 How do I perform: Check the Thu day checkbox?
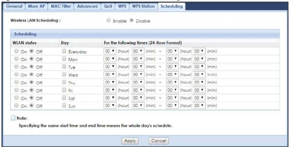(x=64, y=82)
